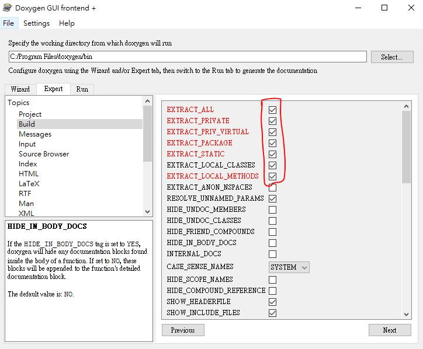This screenshot has height=349, width=423.
Task: Click the options list scroll-down arrow
Action: click(406, 314)
